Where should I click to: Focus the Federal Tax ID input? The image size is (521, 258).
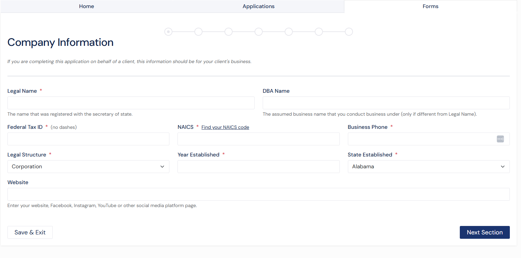coord(88,139)
